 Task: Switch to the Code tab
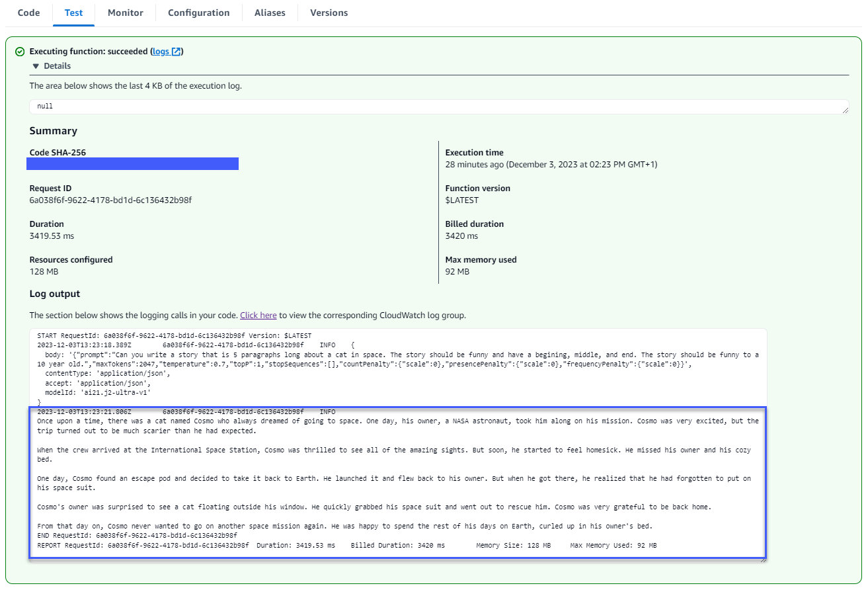[28, 13]
